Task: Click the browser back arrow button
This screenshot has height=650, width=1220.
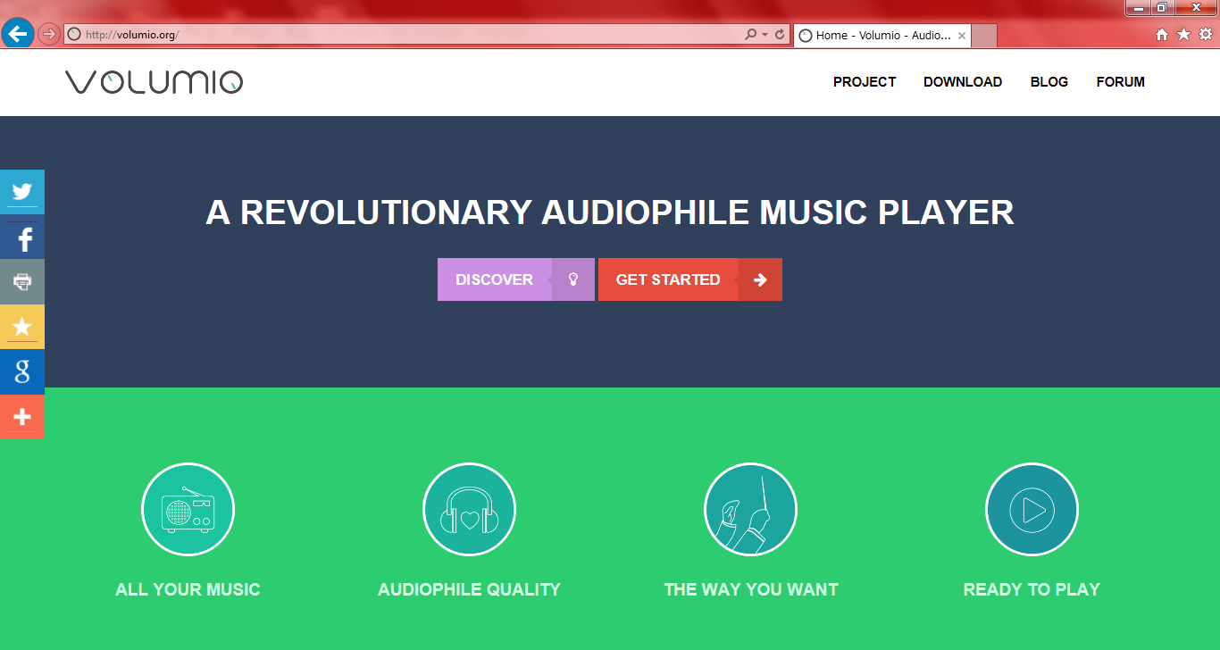Action: pyautogui.click(x=18, y=34)
